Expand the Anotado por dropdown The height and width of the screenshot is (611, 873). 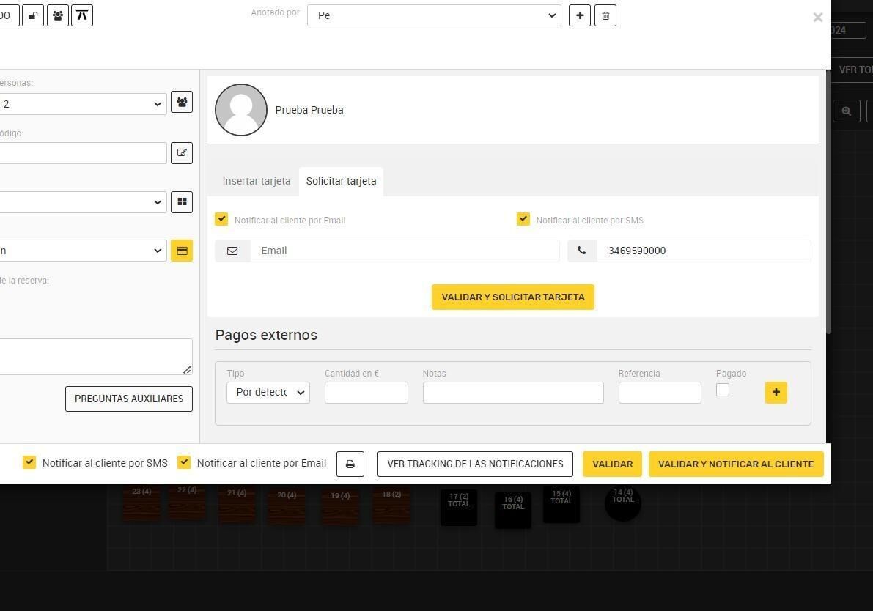(x=434, y=15)
